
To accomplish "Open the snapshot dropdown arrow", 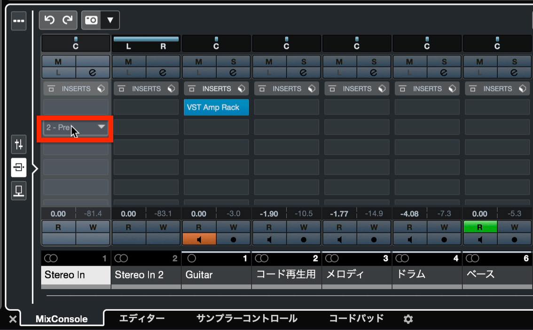I will [110, 20].
